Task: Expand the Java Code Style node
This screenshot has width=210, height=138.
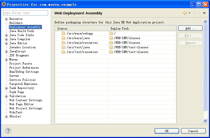Action: [x=7, y=35]
